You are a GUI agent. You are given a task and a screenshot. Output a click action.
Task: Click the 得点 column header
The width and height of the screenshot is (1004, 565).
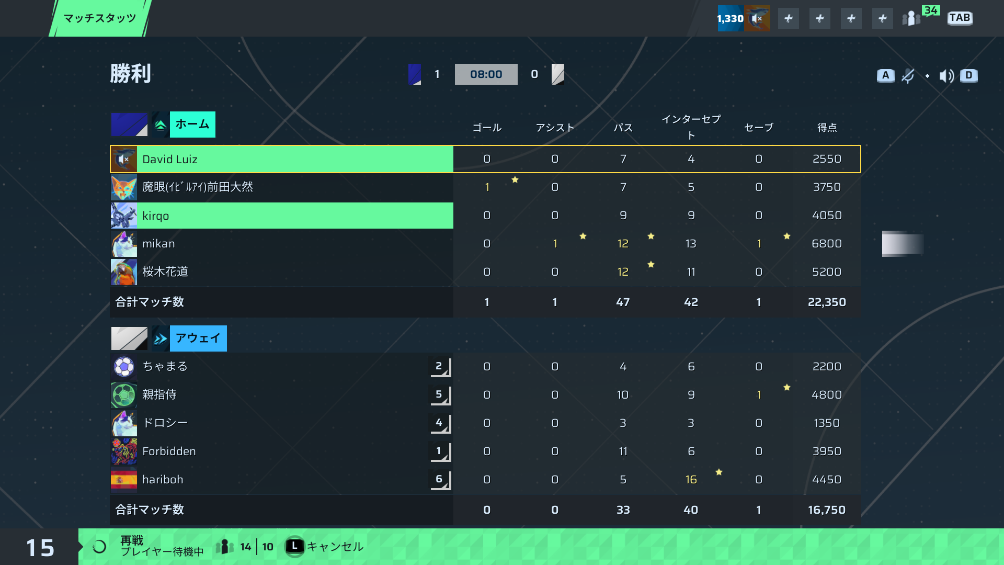pyautogui.click(x=827, y=128)
